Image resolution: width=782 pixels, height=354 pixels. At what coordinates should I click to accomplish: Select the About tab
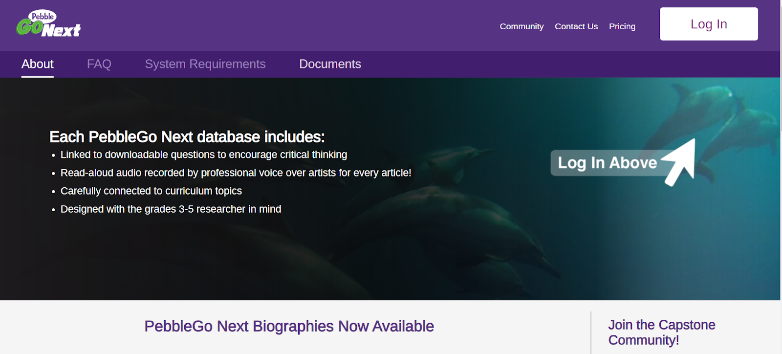click(x=38, y=64)
